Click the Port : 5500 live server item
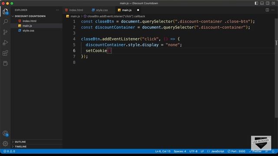 point(236,151)
